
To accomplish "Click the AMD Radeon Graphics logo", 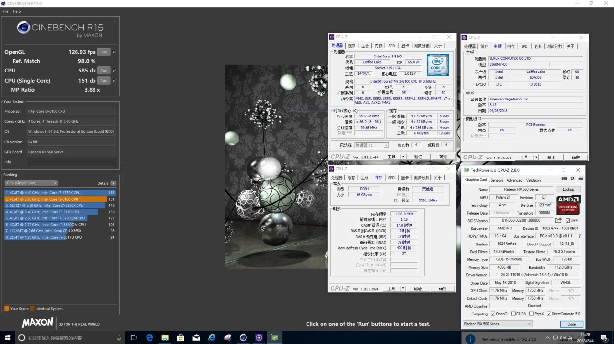I will pos(568,205).
